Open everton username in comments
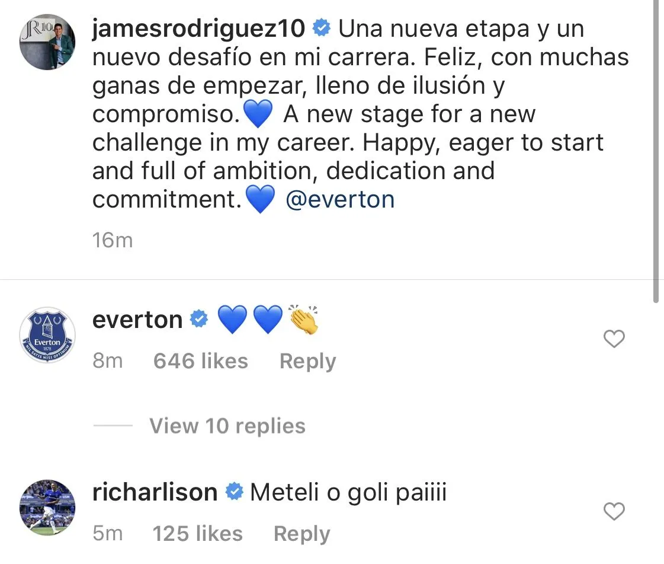The height and width of the screenshot is (564, 664). pyautogui.click(x=137, y=320)
